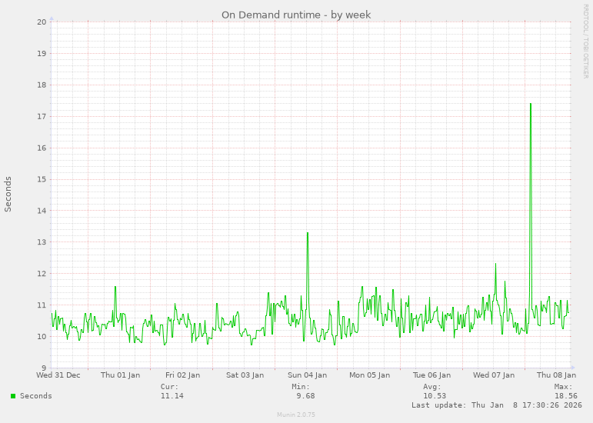
Task: Click the y-axis value 19
Action: point(42,53)
